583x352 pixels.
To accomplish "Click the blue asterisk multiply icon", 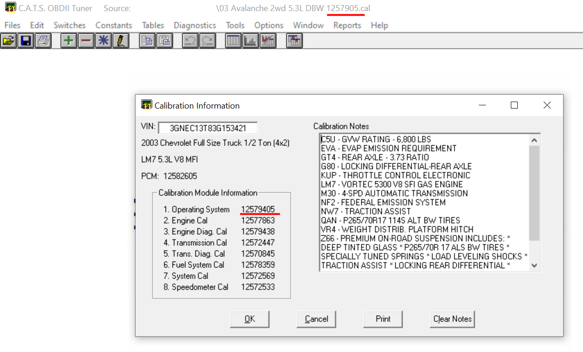I will tap(104, 41).
